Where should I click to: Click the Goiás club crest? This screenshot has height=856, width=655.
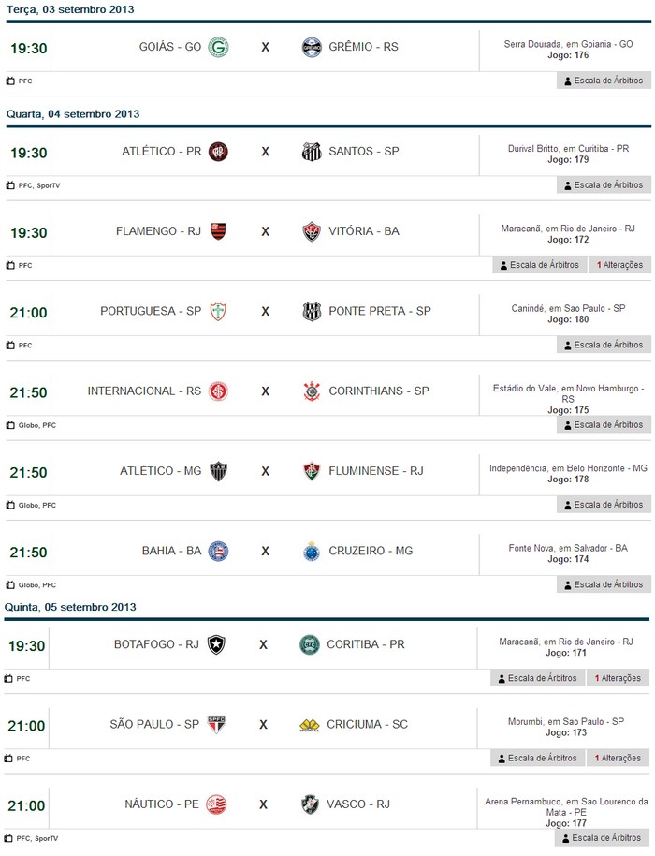click(x=218, y=47)
